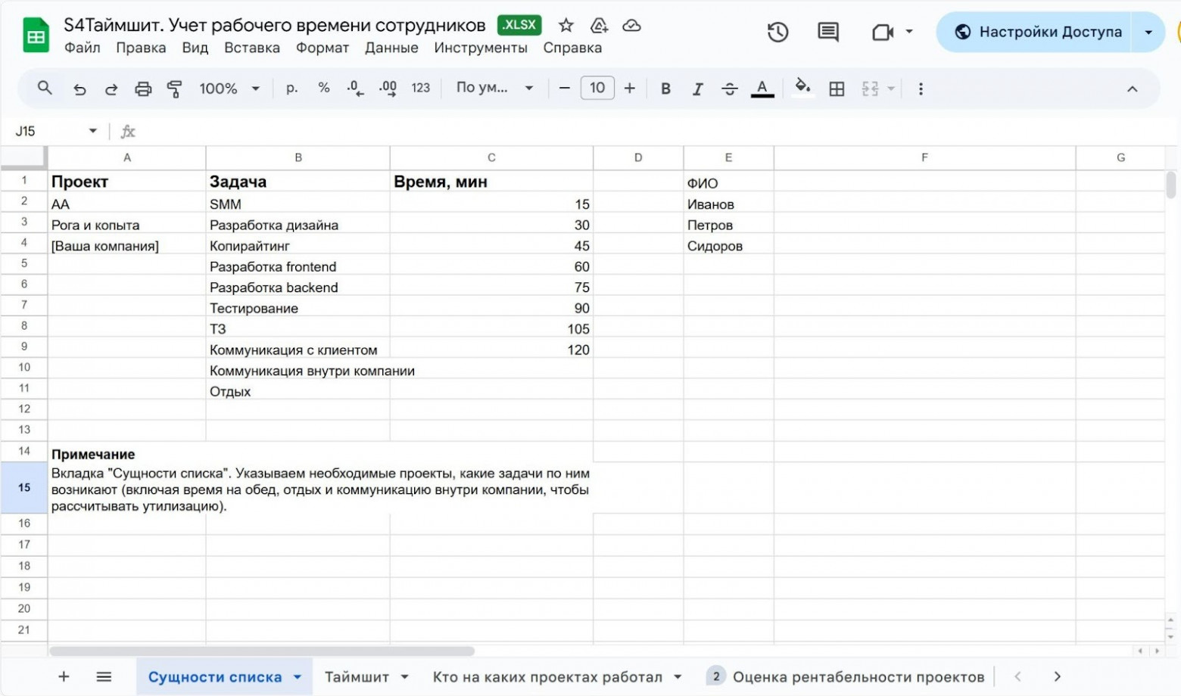Open the fill color tool
1181x696 pixels.
click(802, 89)
